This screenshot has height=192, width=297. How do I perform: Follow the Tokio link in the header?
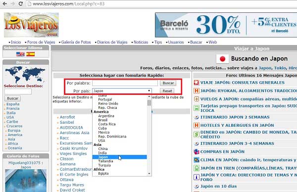(280, 68)
